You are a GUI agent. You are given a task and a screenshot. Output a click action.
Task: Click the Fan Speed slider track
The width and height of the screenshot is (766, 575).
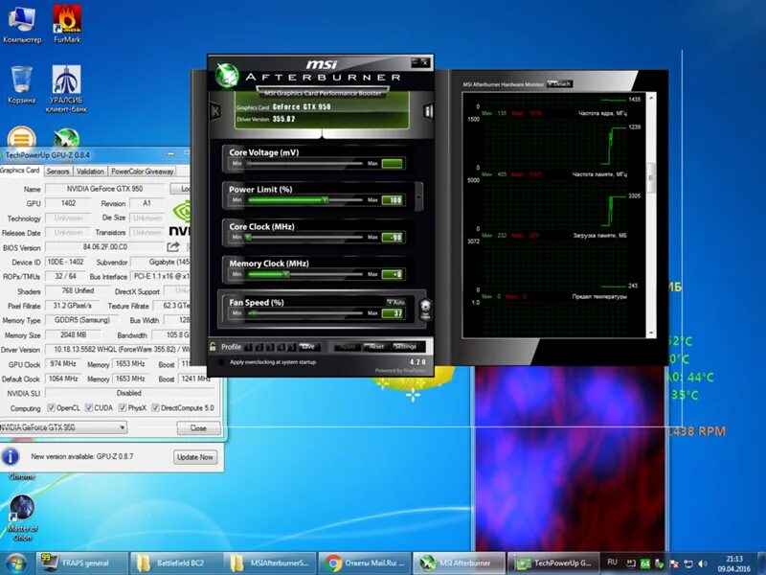pos(305,313)
